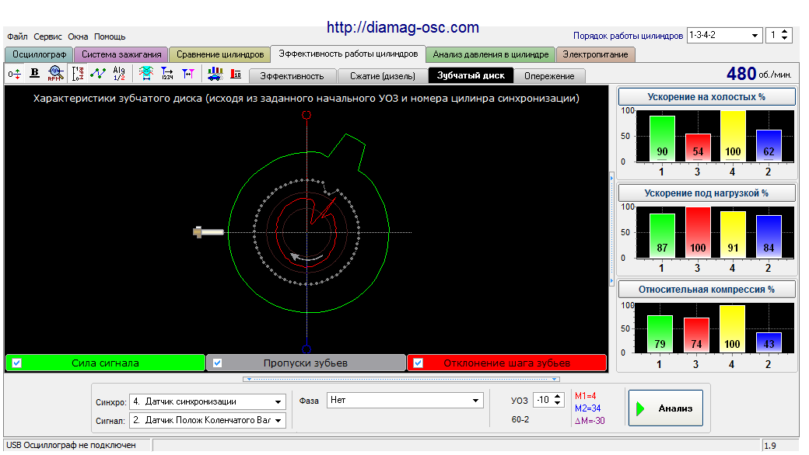Click the green connected-points graph icon
The height and width of the screenshot is (455, 809).
(98, 73)
